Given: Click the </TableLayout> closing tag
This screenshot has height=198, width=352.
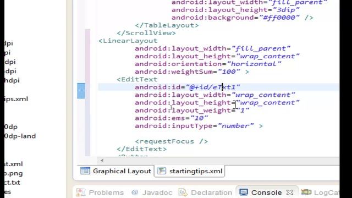Looking at the screenshot, I should tap(167, 25).
